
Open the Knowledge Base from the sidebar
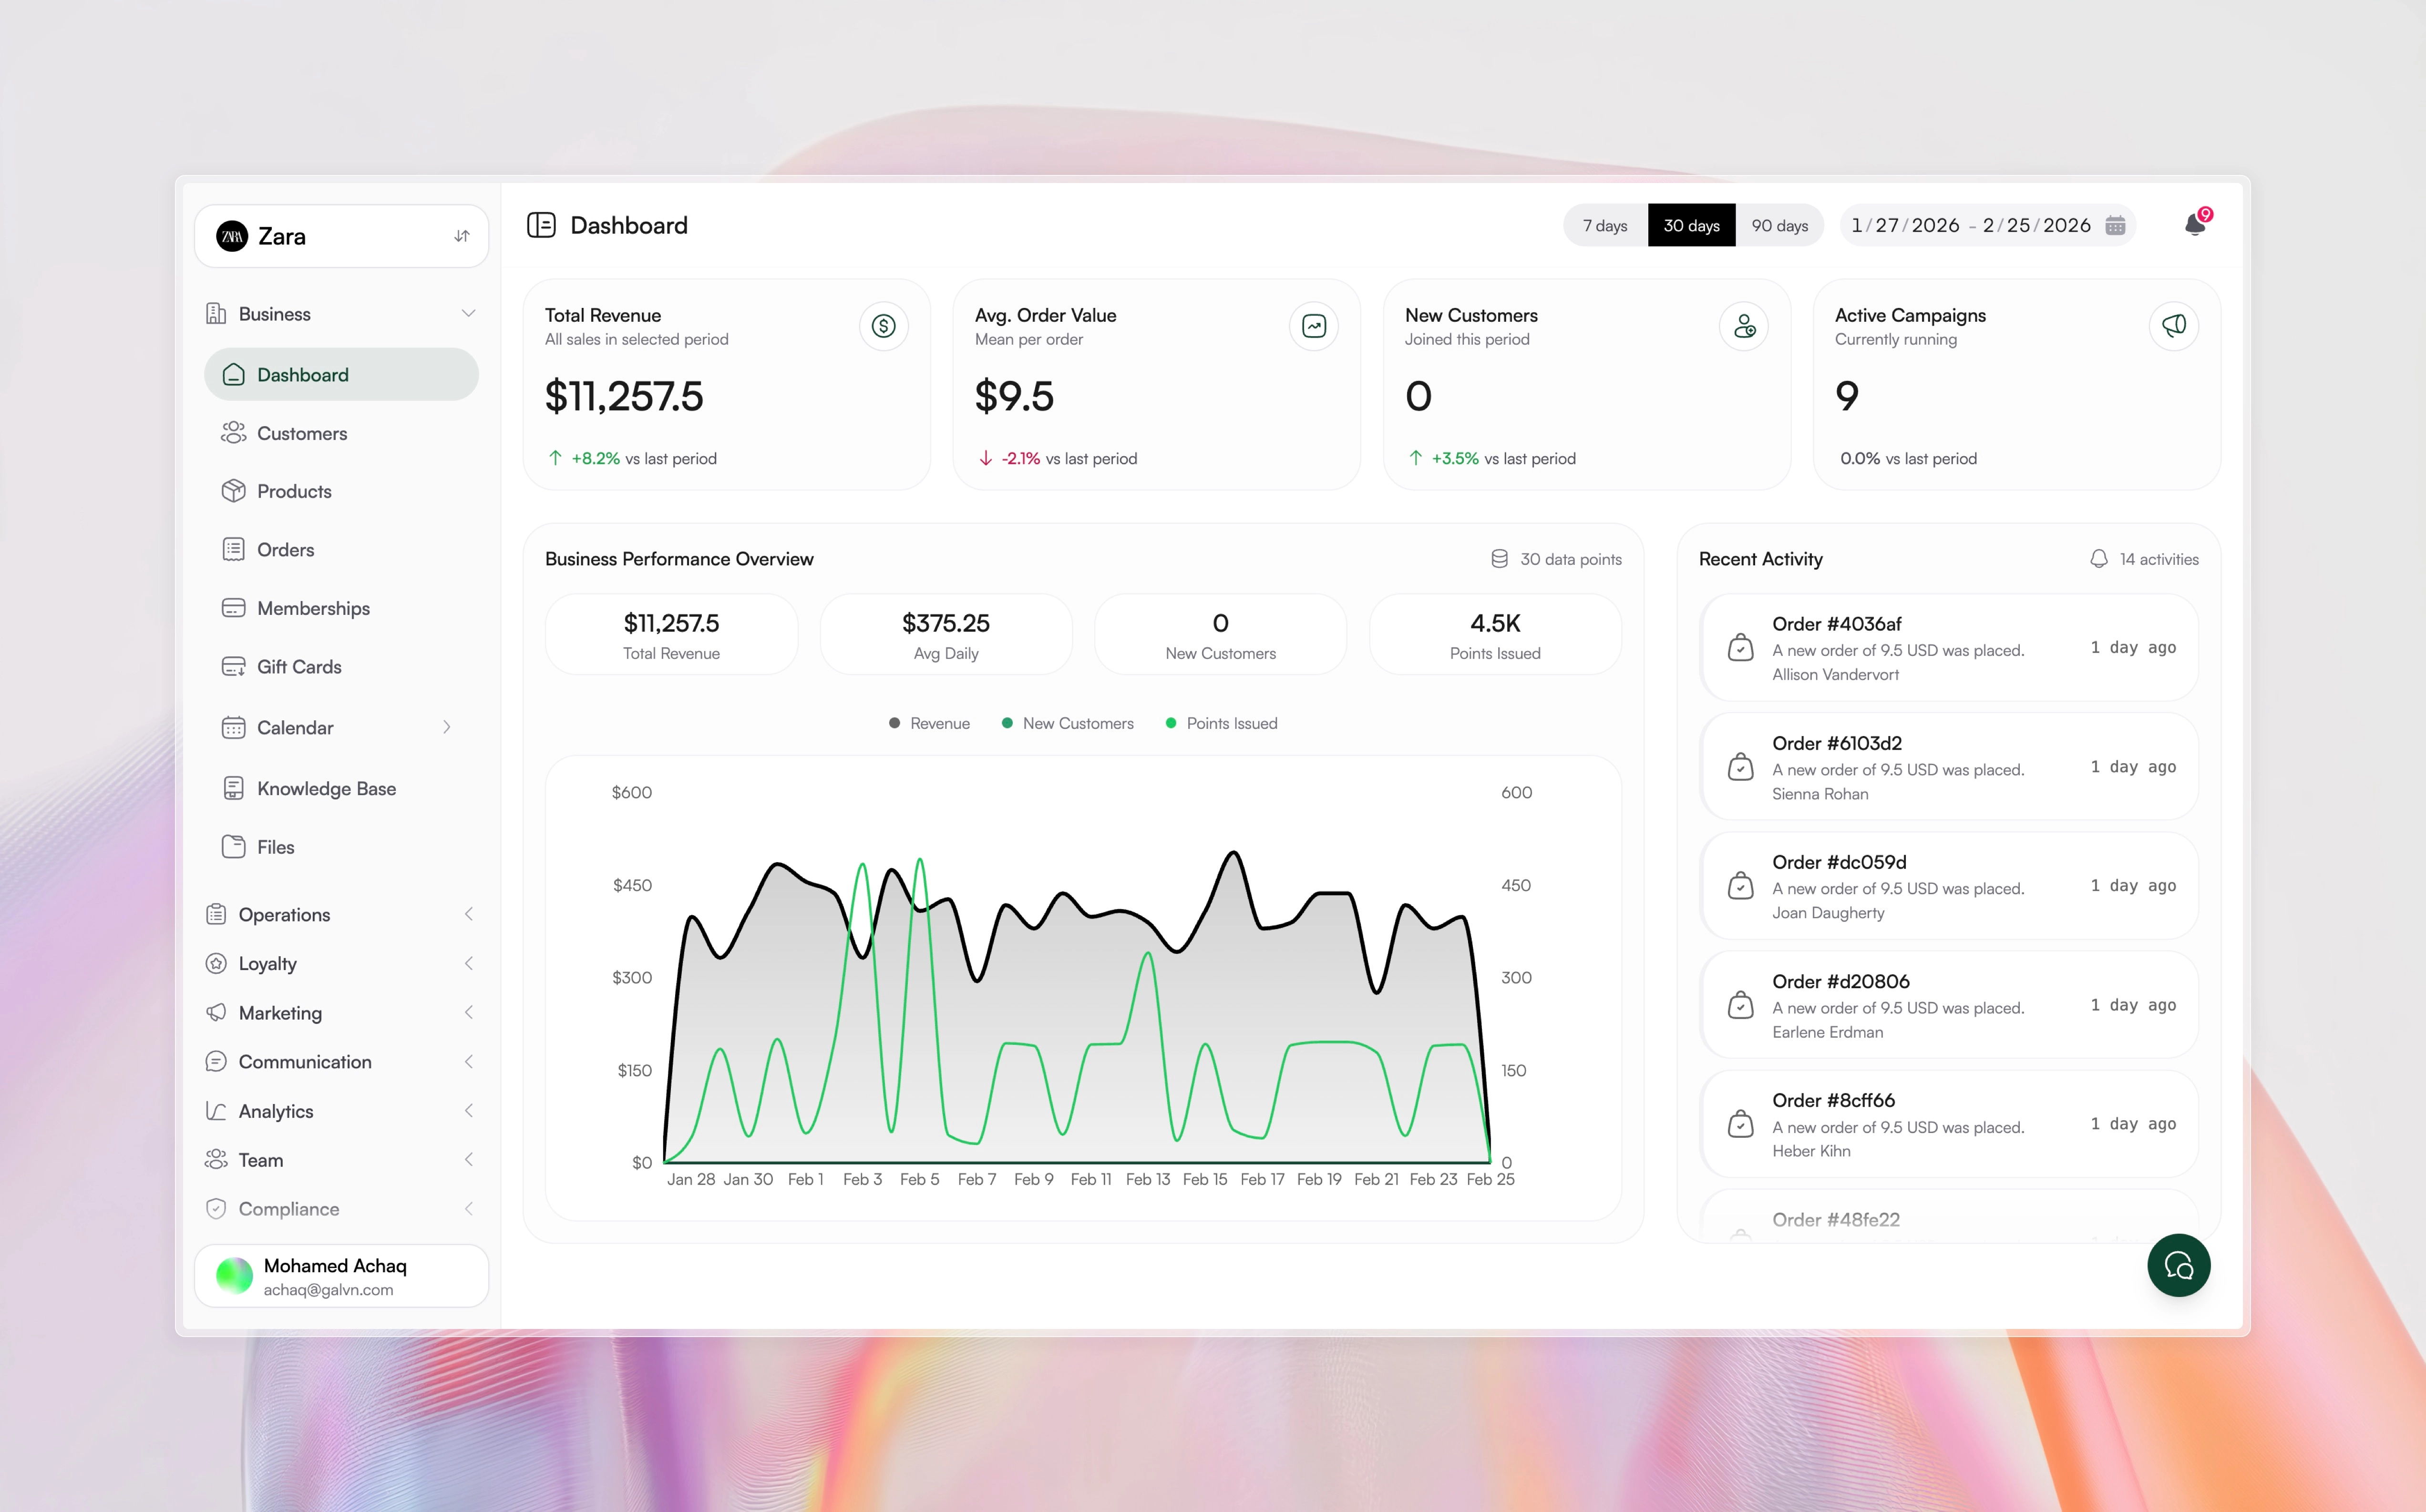point(325,788)
